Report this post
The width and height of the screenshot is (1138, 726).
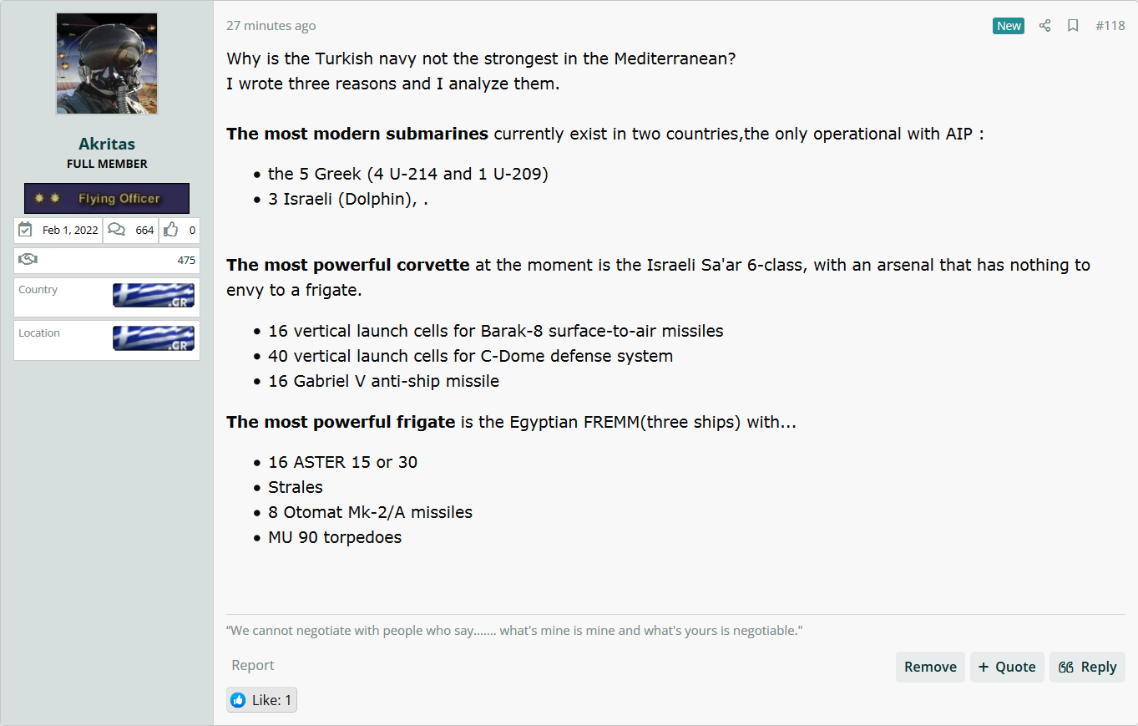253,665
